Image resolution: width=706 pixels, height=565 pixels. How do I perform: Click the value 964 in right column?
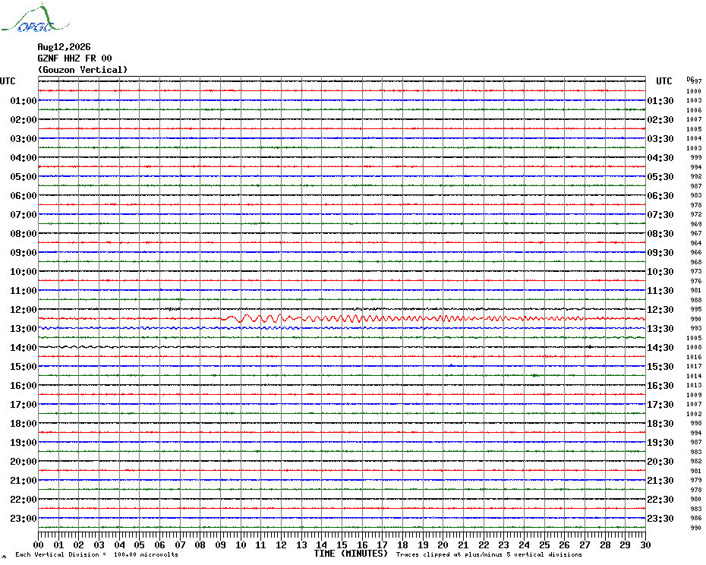pyautogui.click(x=696, y=243)
